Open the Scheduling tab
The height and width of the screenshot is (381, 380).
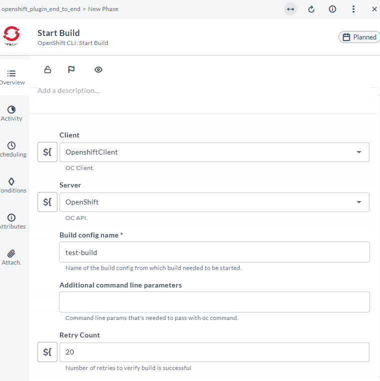[12, 149]
